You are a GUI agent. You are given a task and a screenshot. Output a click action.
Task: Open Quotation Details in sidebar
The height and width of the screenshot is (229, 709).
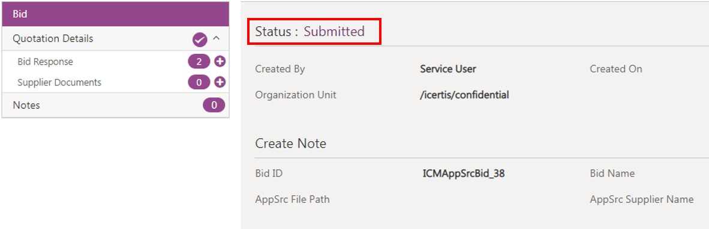click(53, 39)
